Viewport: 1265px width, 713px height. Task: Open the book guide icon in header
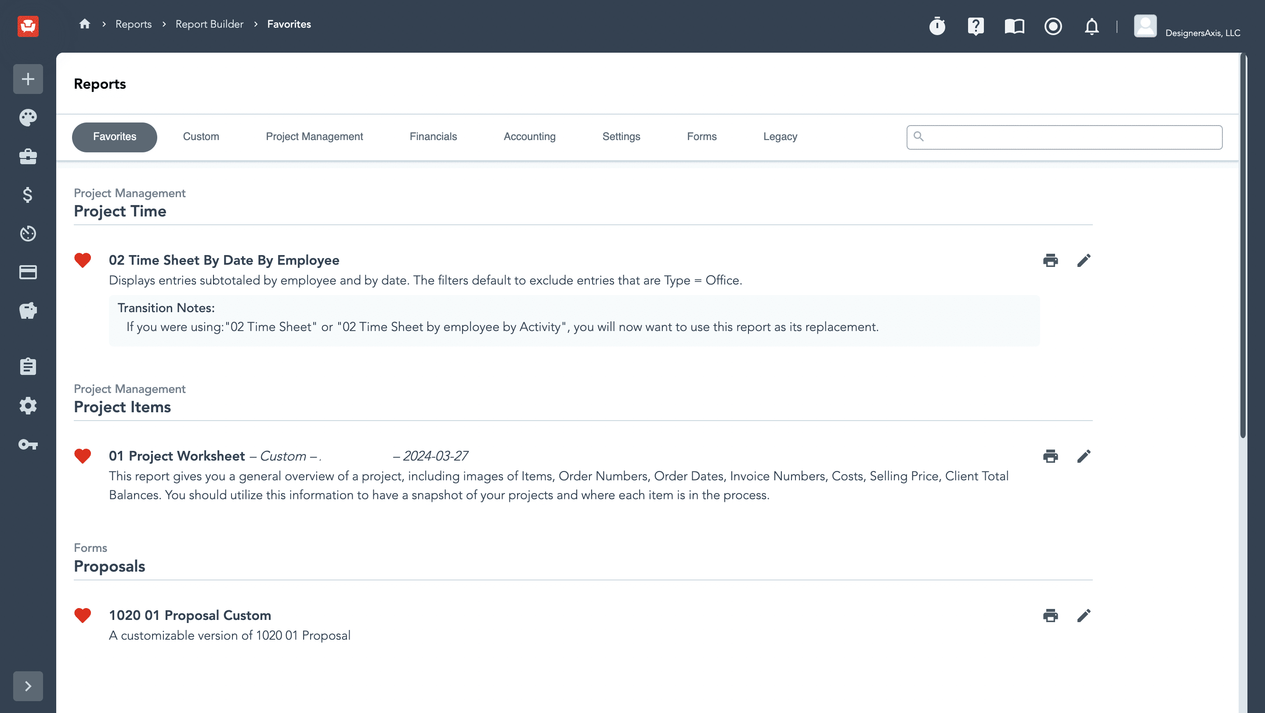pos(1015,26)
